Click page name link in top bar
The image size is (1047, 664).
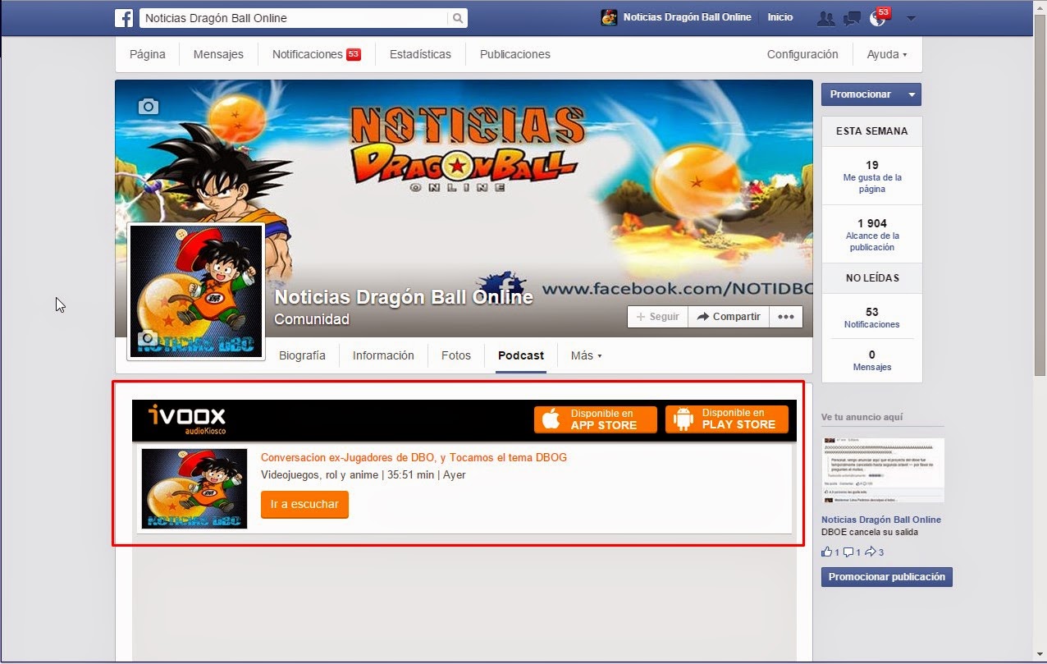[687, 17]
